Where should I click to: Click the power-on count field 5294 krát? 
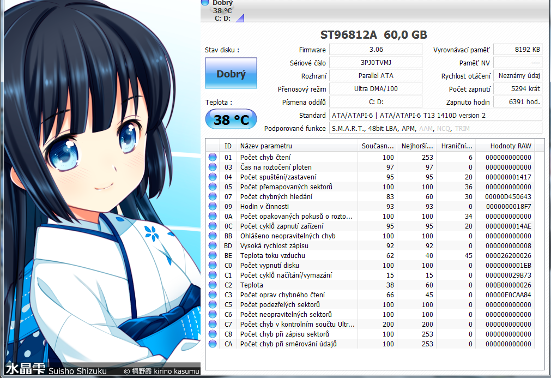[x=518, y=88]
